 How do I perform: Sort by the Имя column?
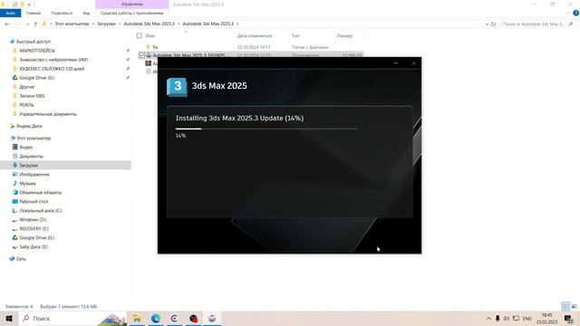tap(150, 36)
